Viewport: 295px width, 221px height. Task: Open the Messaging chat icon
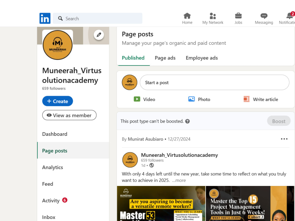(264, 16)
